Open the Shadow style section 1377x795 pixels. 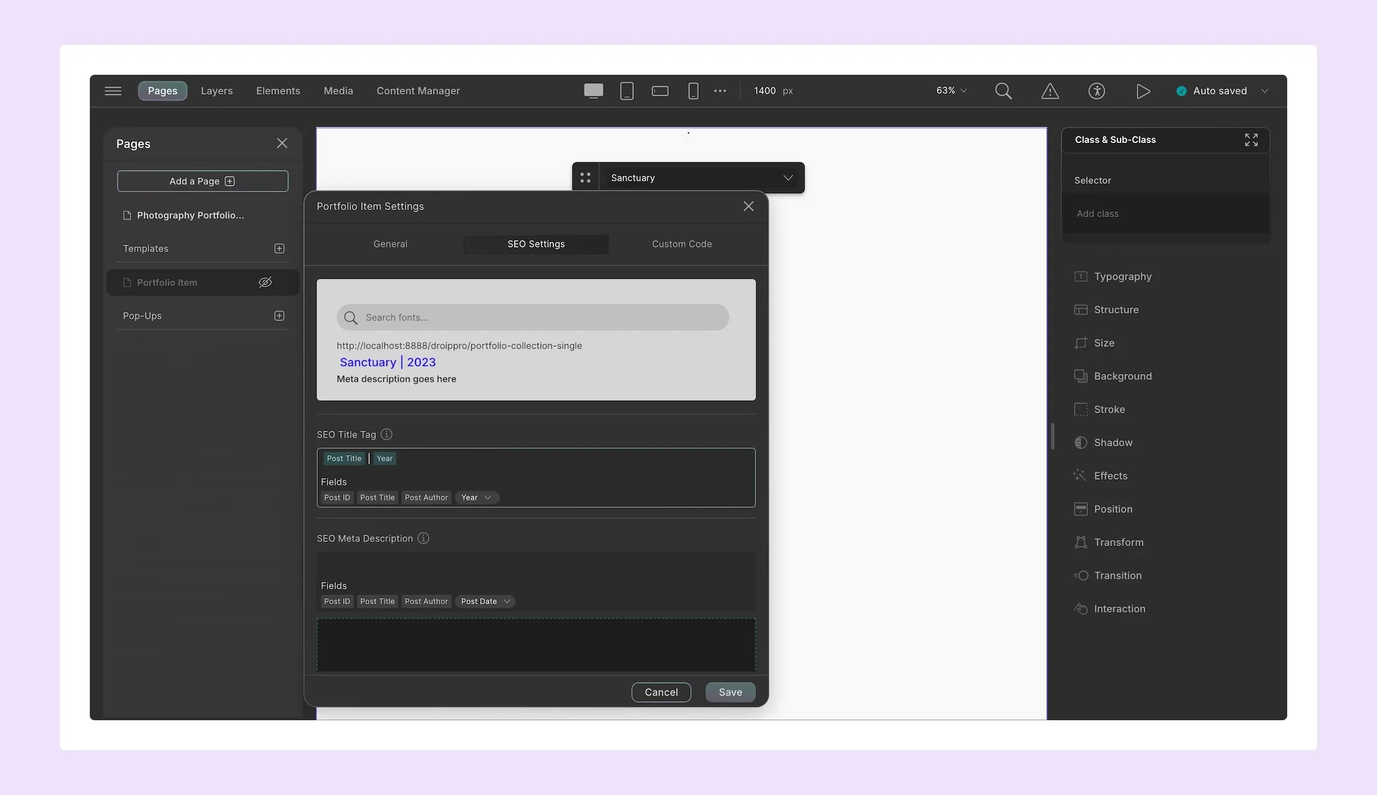click(x=1103, y=443)
